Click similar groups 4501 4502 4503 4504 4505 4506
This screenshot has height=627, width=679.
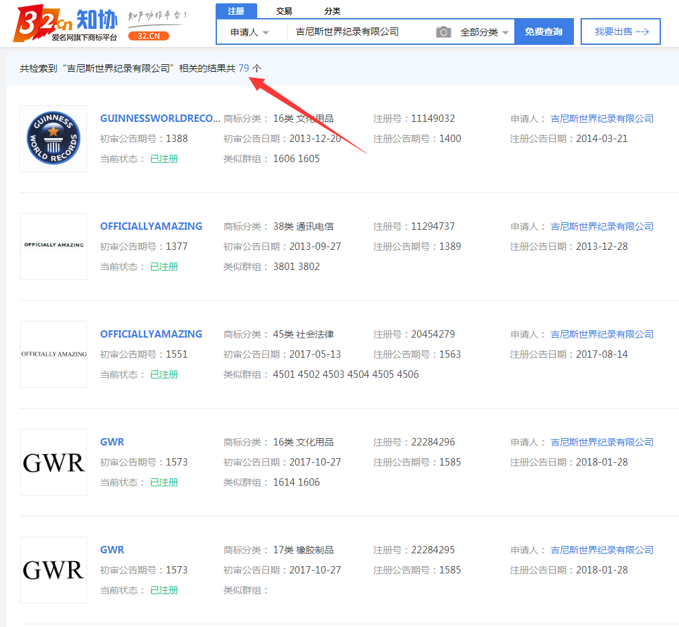[x=346, y=374]
